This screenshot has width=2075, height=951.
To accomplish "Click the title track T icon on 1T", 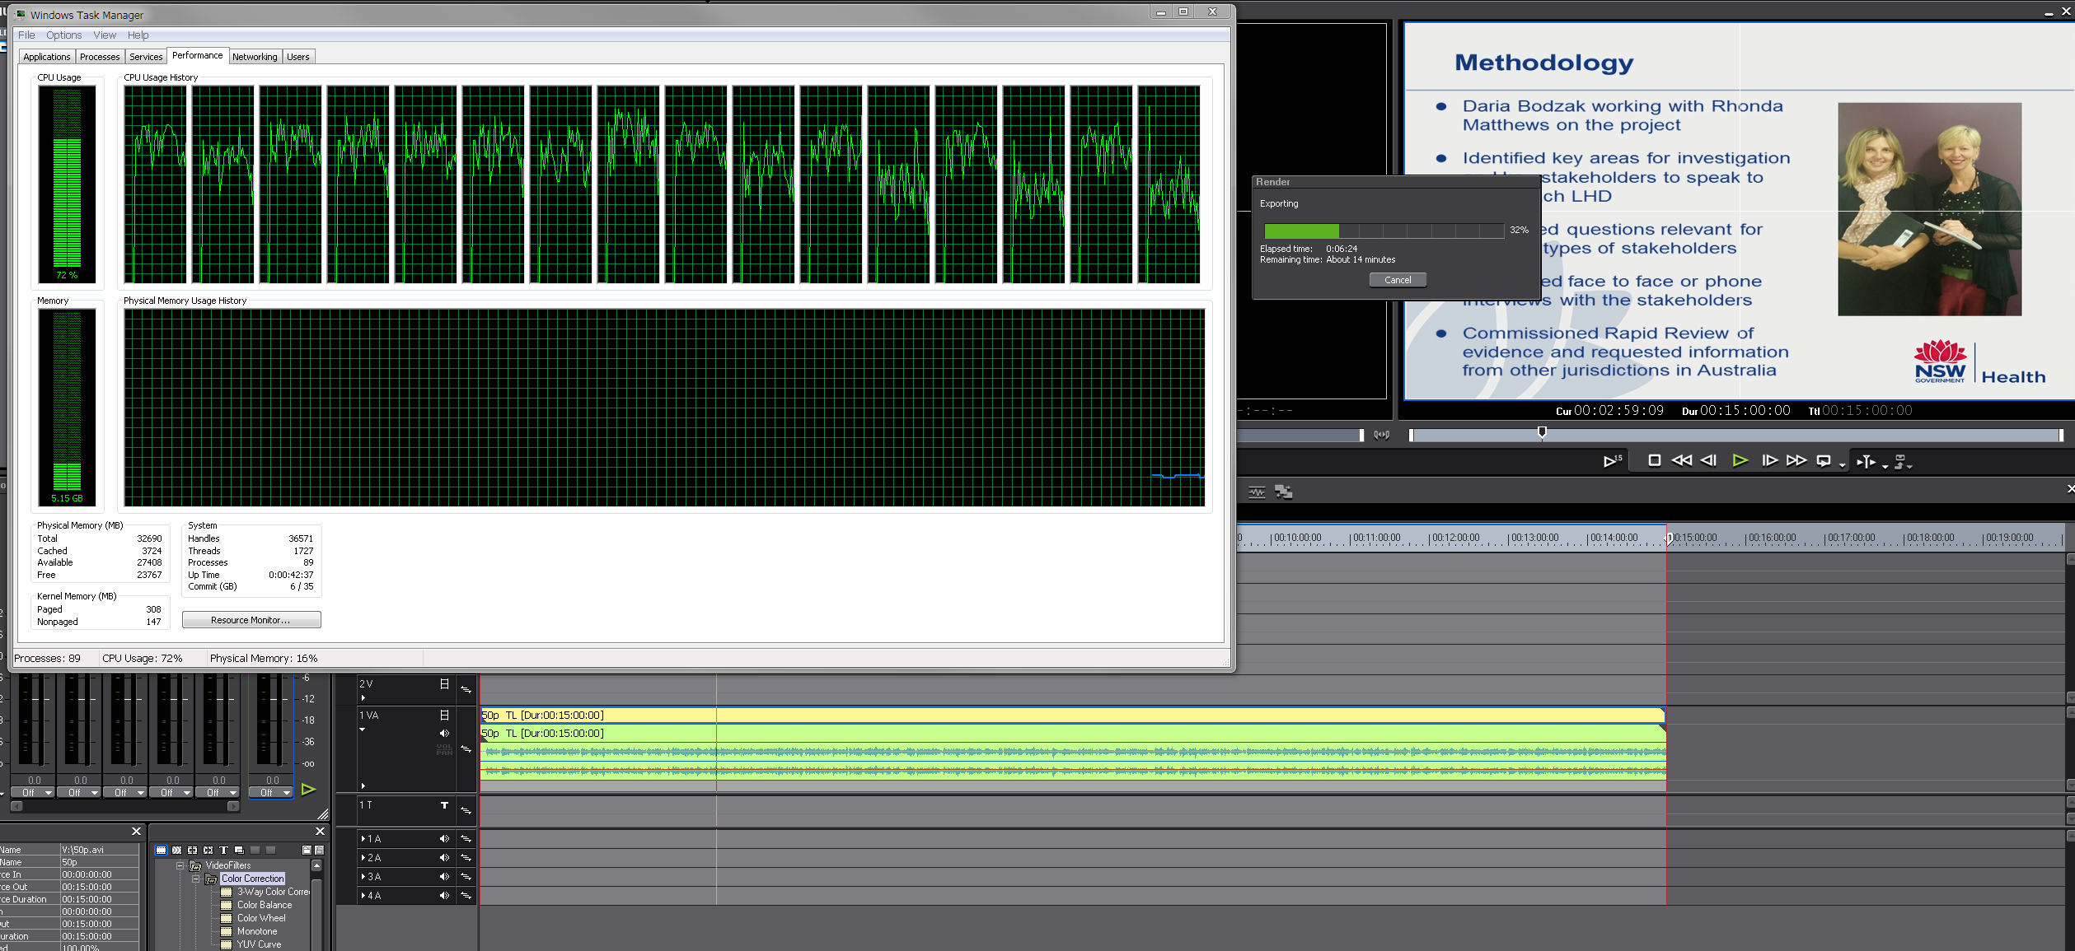I will [444, 805].
